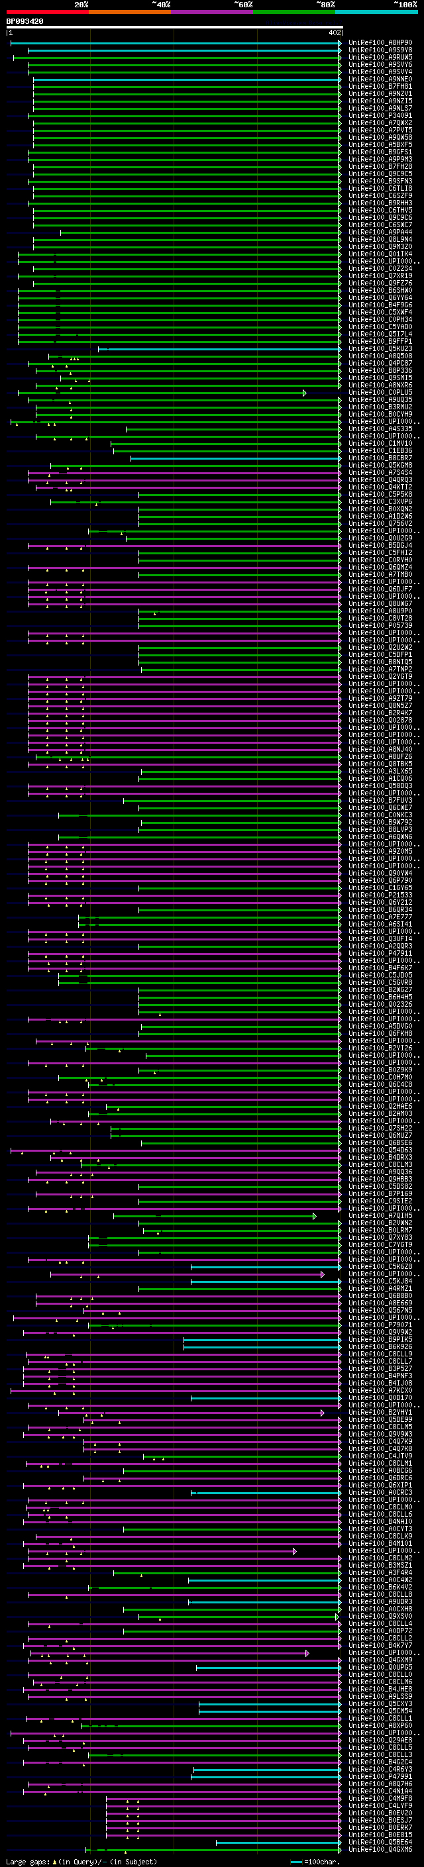The image size is (424, 1867).
Task: Select label UniRef100_Q01IK4
Action: point(380,254)
